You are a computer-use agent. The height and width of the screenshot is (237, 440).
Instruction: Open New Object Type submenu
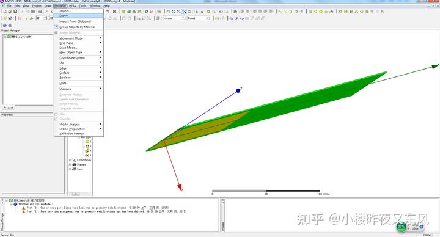pos(78,52)
